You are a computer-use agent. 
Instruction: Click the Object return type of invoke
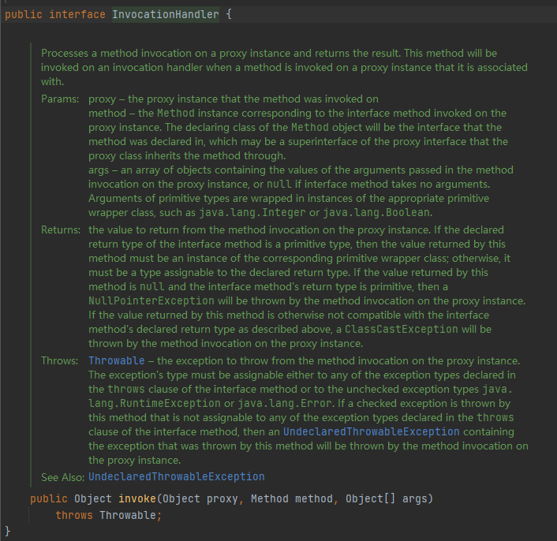click(x=93, y=499)
